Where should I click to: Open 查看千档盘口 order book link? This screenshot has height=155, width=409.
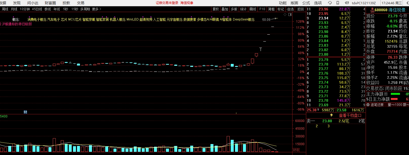(350, 115)
